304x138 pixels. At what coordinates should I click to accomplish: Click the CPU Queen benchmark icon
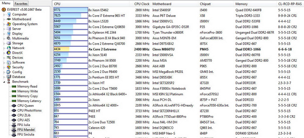14,106
